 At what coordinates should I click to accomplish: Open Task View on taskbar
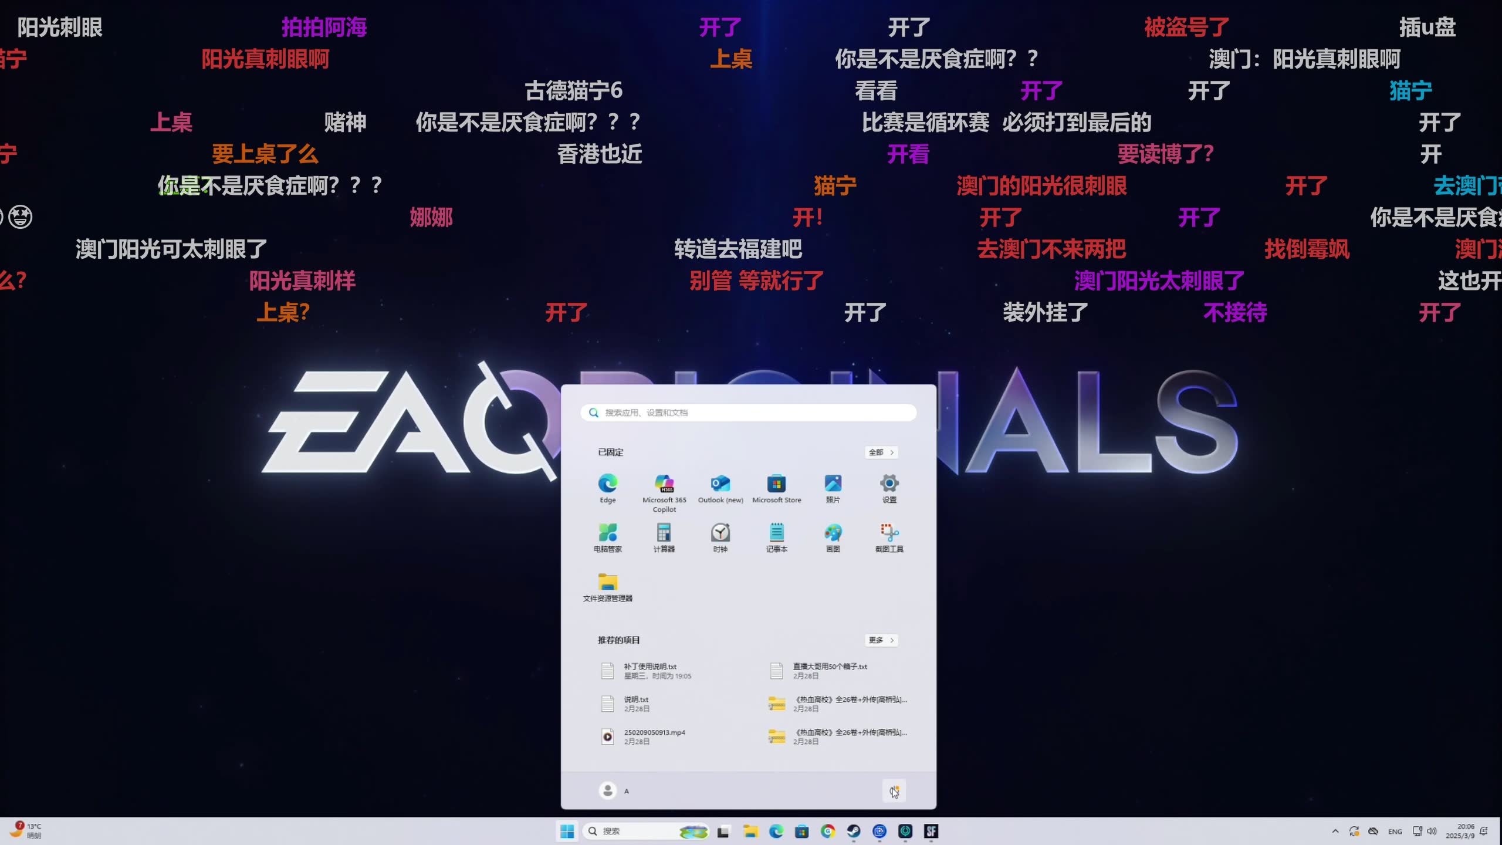click(723, 831)
